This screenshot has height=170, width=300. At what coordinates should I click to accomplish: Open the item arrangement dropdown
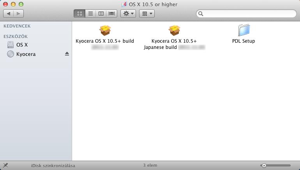click(x=147, y=14)
